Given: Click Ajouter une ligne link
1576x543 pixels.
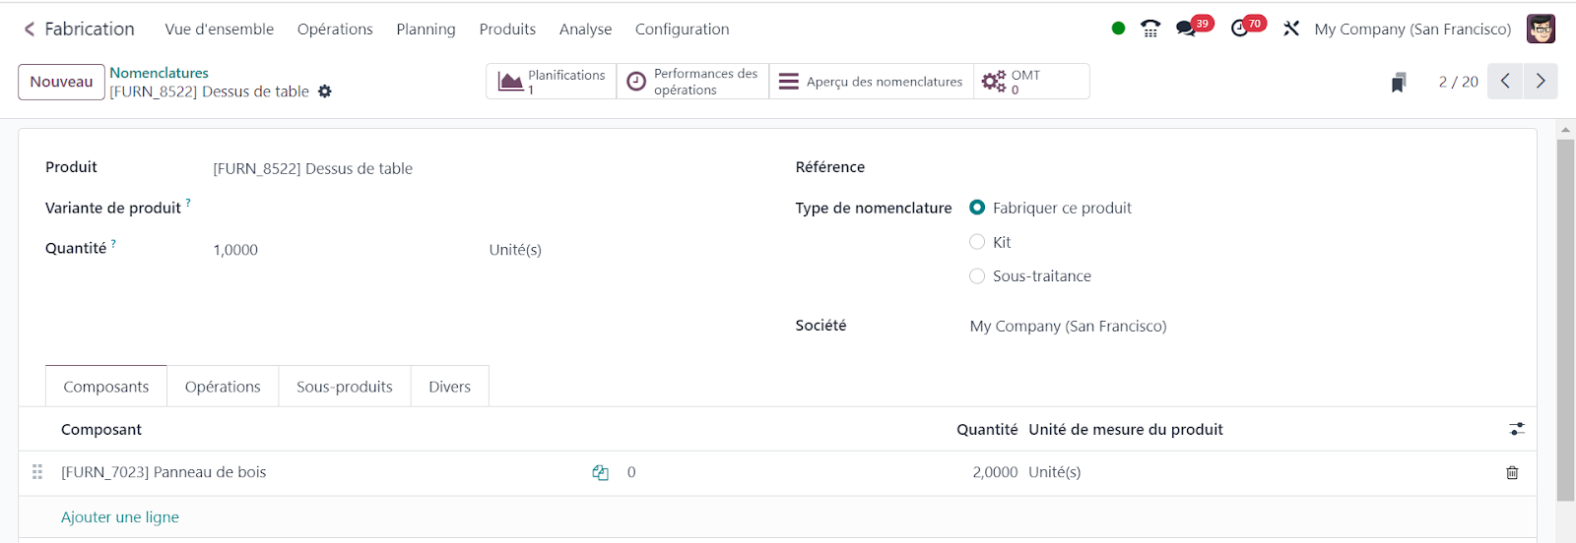Looking at the screenshot, I should pos(120,517).
